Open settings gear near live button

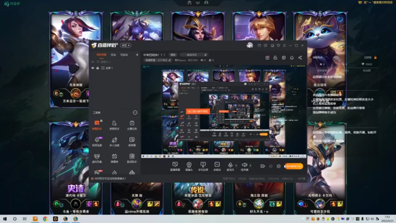coord(279,166)
